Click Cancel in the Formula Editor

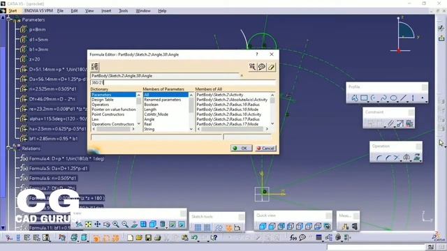[x=265, y=149]
